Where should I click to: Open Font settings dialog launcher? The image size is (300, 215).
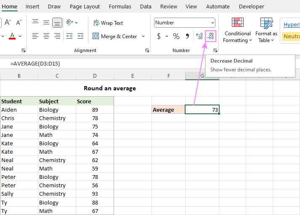(24, 50)
